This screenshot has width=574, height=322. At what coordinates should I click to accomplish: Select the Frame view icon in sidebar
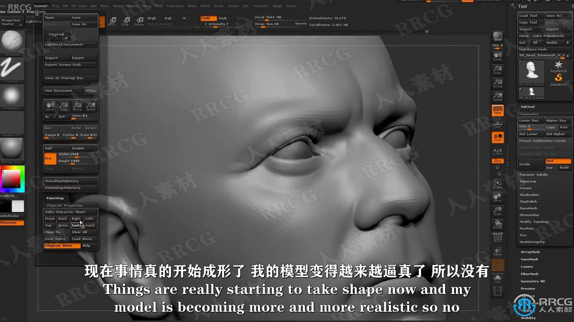tap(497, 185)
